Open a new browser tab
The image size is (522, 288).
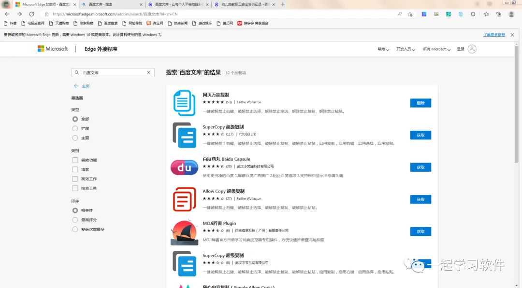(283, 4)
